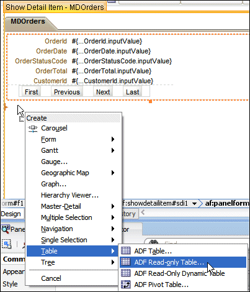Expand the Form submenu arrow

pos(113,139)
